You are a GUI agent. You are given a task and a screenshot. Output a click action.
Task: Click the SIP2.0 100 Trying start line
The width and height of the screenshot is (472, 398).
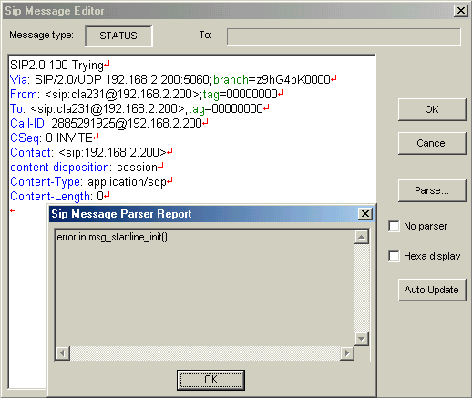(x=56, y=65)
